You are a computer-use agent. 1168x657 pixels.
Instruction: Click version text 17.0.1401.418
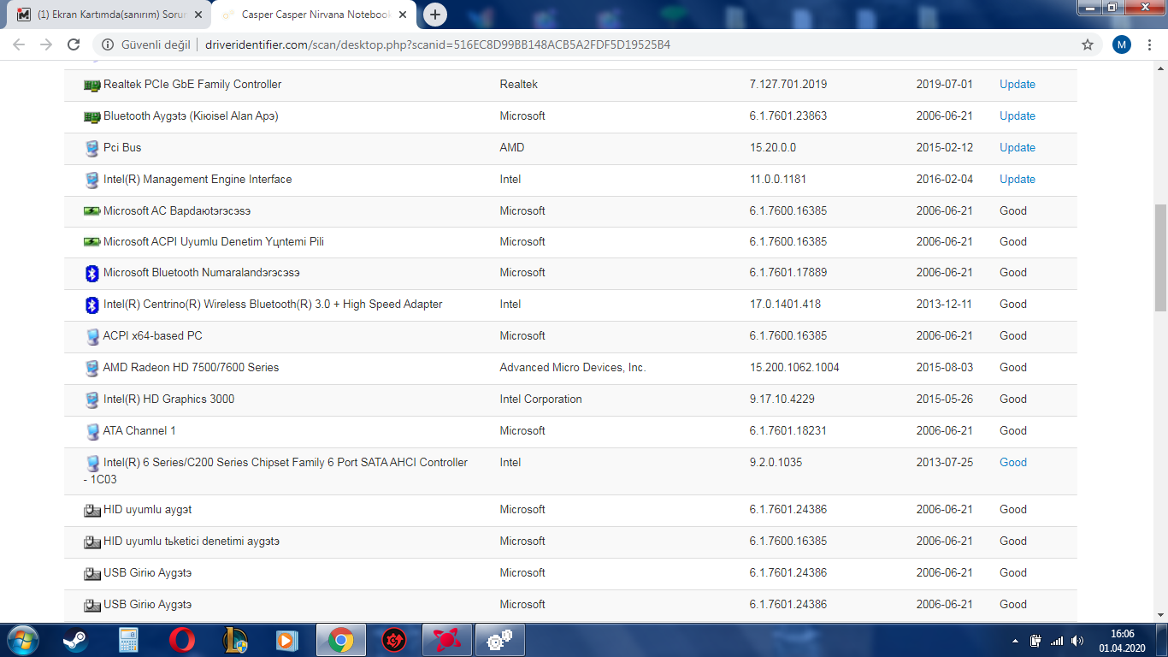point(786,305)
